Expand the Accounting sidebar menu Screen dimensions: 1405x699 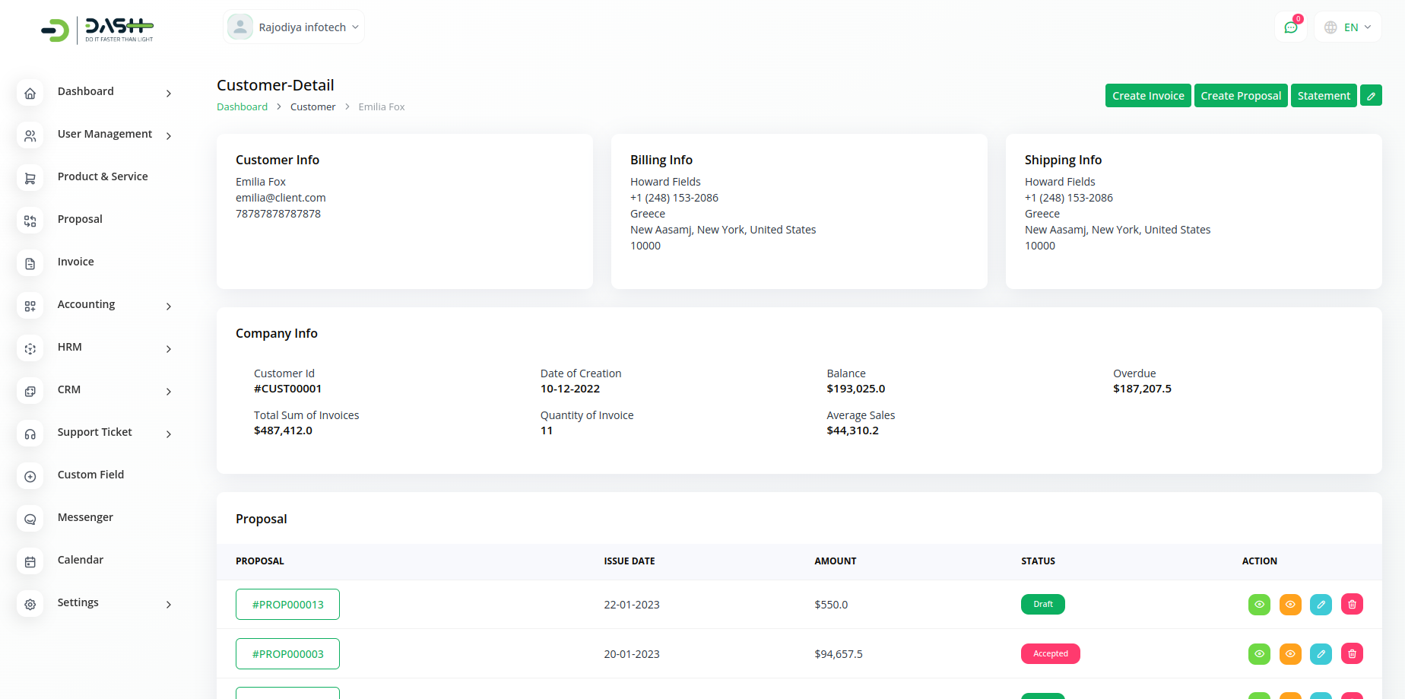coord(87,304)
